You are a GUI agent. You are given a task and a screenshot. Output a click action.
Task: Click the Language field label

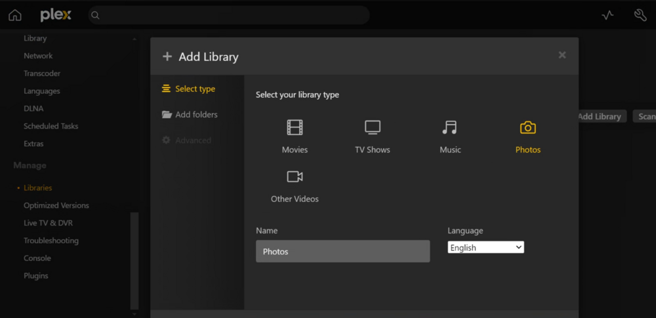tap(465, 231)
